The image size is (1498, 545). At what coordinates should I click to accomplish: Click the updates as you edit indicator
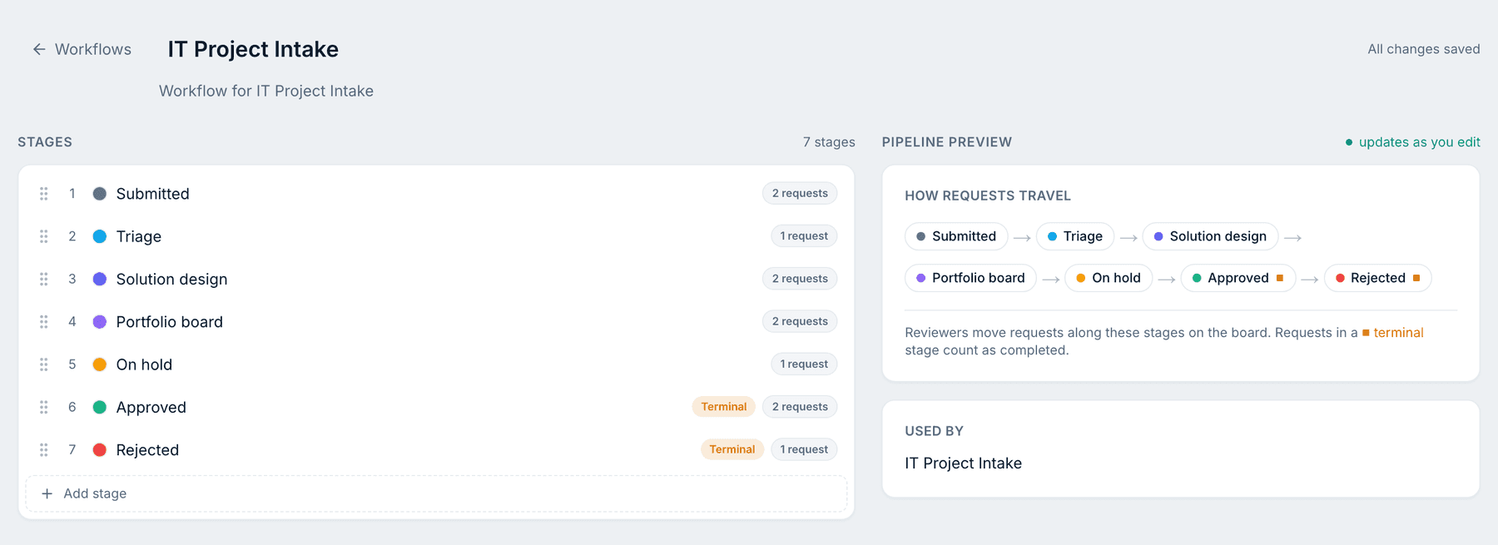pos(1413,142)
